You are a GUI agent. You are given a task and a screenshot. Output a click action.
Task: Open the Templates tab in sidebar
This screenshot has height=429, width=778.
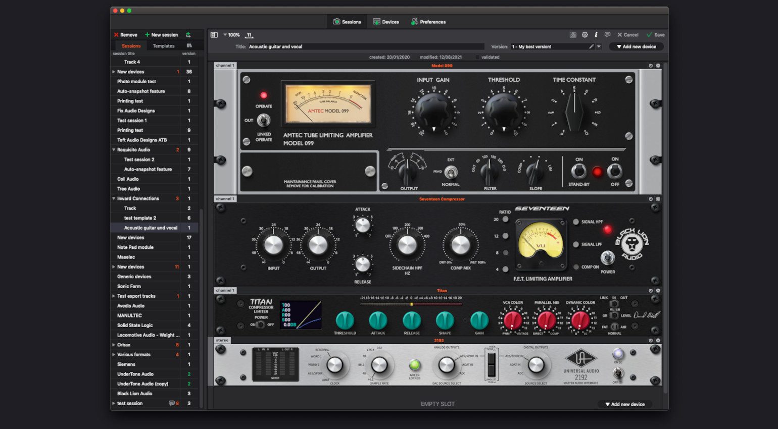[164, 46]
